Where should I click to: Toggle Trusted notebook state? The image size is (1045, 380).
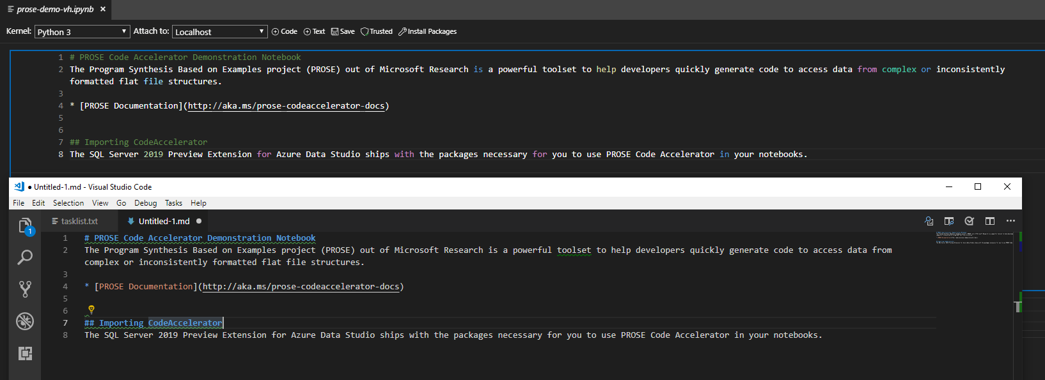click(377, 31)
